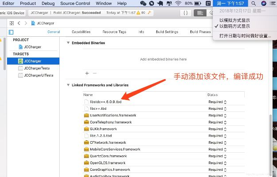
Task: Select the JCChargerUITests target
Action: [38, 75]
